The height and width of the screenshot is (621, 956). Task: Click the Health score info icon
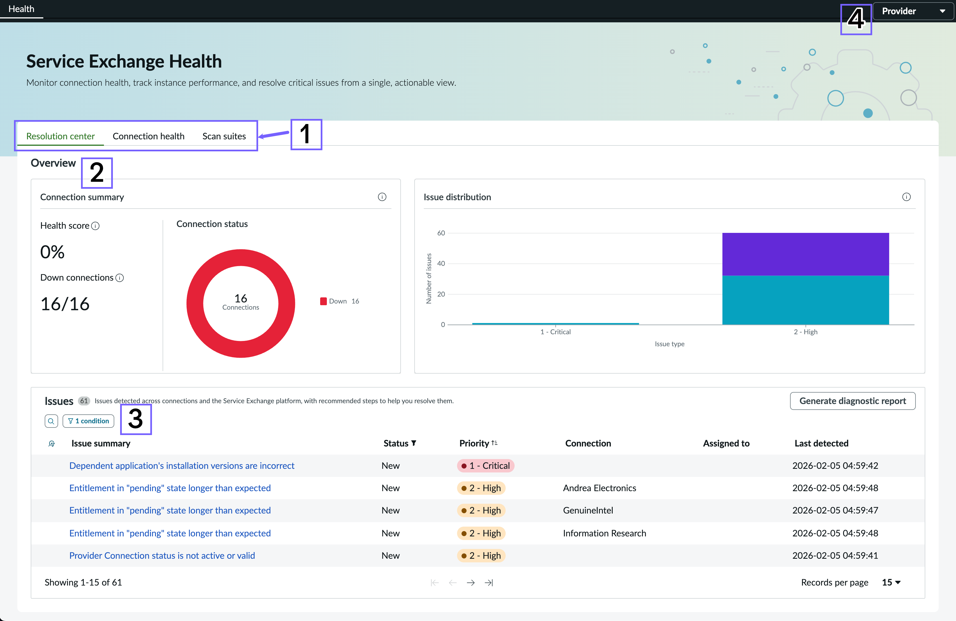95,226
